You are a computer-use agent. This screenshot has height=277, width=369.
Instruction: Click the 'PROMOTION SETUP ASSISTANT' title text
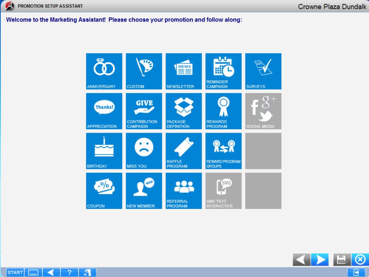pyautogui.click(x=50, y=6)
